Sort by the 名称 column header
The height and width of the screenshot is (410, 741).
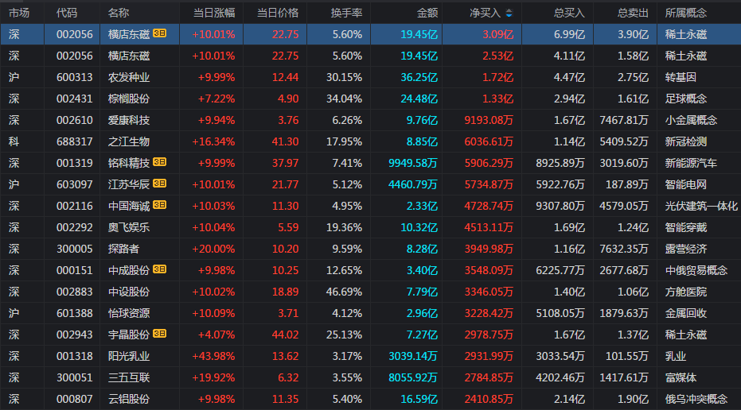119,14
